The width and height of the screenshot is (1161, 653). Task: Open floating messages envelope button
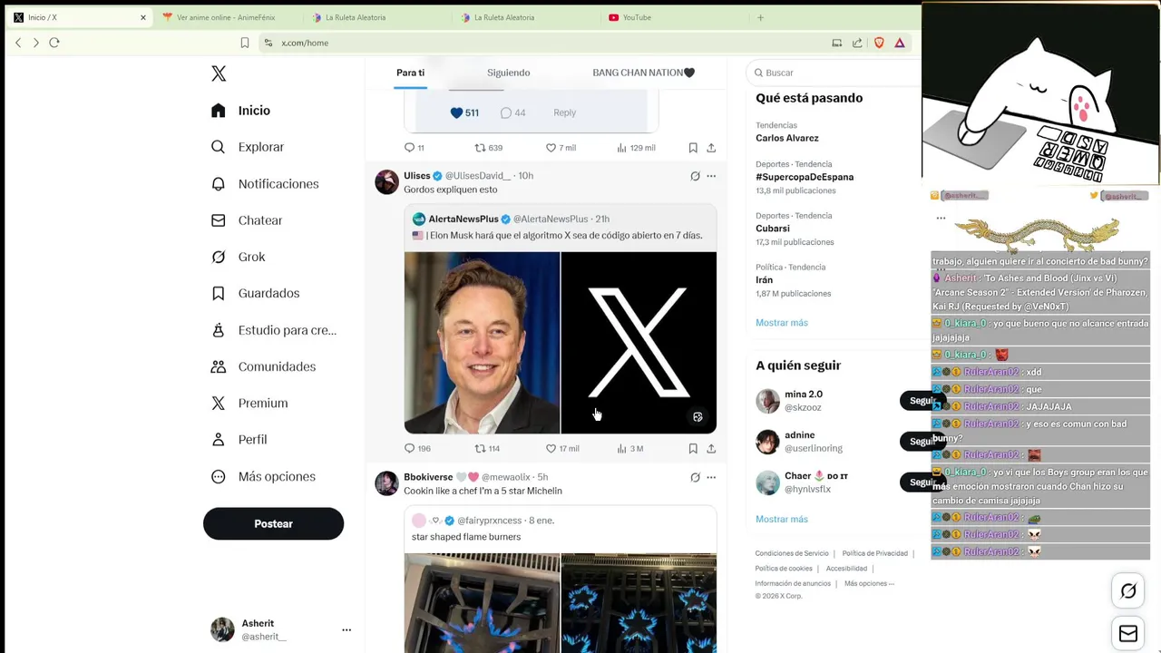[1128, 634]
